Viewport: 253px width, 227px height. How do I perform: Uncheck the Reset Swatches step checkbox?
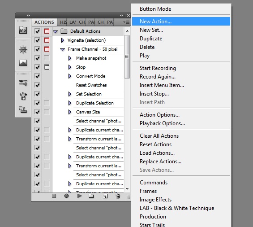(37, 85)
